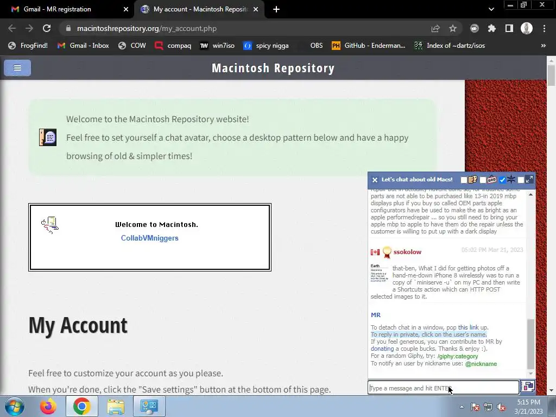The width and height of the screenshot is (556, 417).
Task: Bookmark this page with the star icon
Action: click(x=453, y=28)
